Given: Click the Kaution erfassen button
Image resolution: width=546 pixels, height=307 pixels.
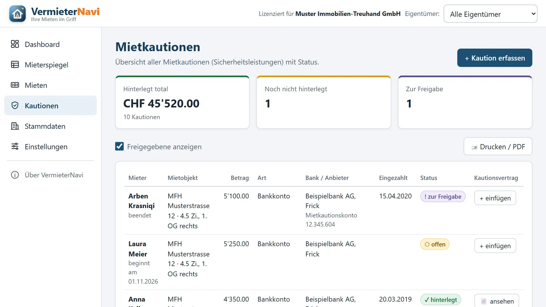Looking at the screenshot, I should [494, 58].
